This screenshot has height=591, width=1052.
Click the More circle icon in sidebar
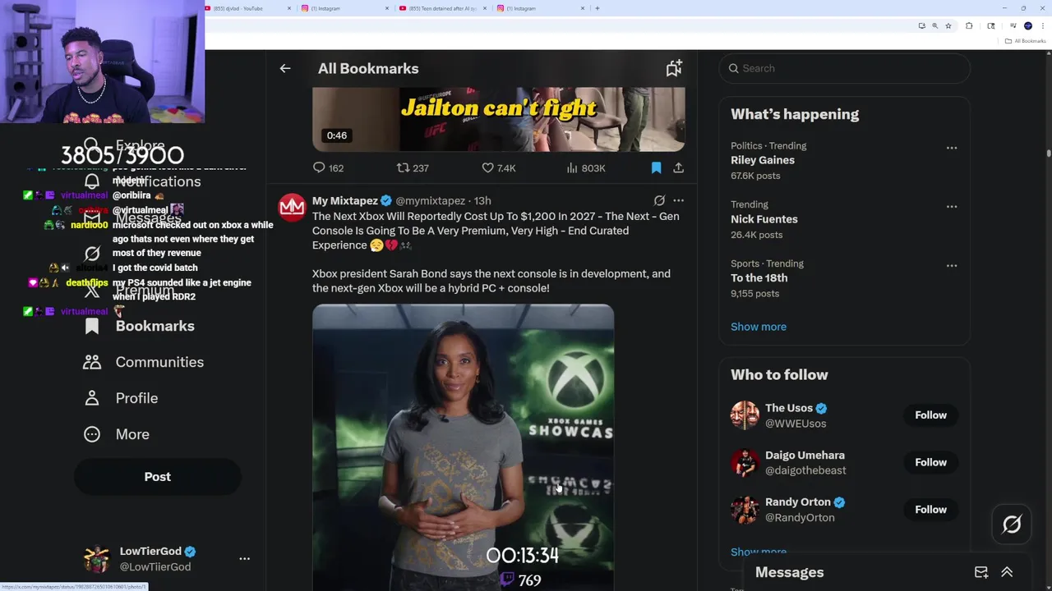tap(92, 434)
